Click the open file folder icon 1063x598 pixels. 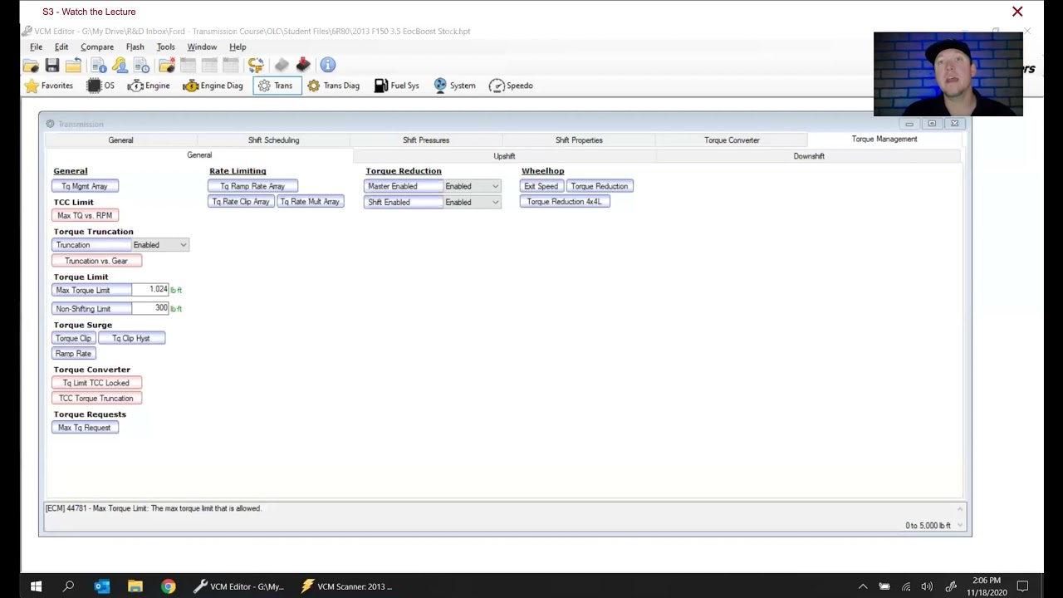tap(31, 65)
